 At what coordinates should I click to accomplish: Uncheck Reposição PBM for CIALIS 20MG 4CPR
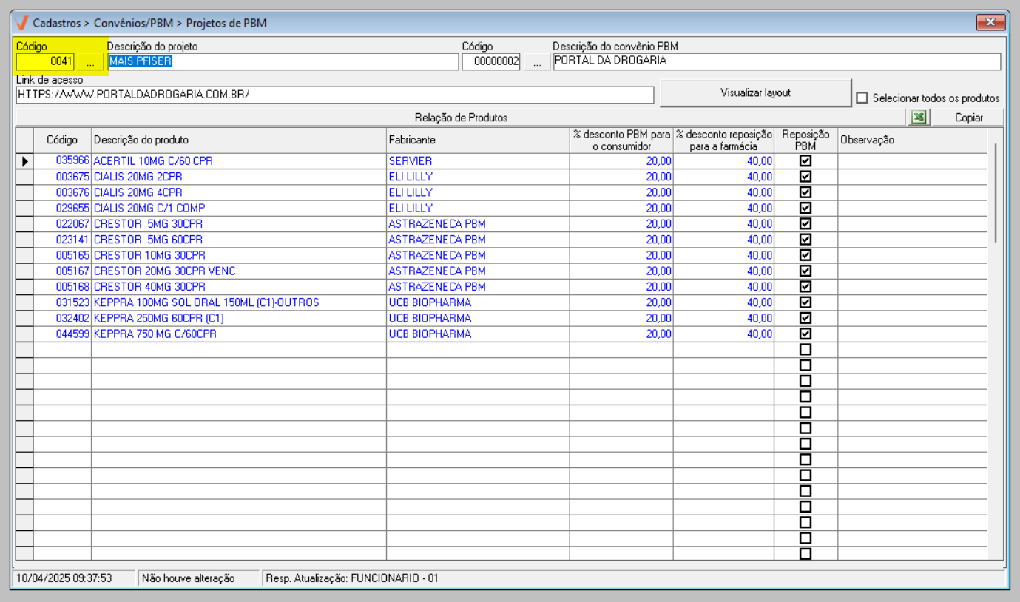[x=805, y=192]
